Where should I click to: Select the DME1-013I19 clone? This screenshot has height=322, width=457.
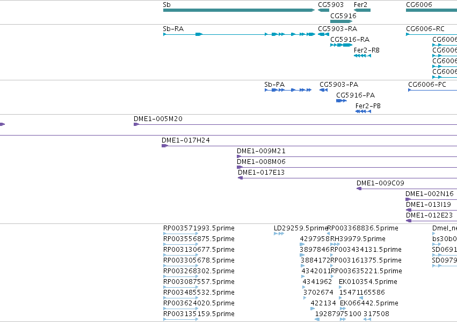[x=431, y=210]
